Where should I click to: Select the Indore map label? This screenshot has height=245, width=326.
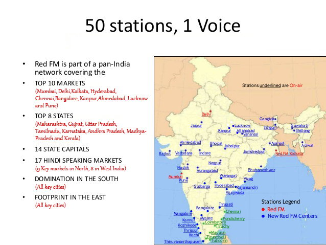click(205, 153)
